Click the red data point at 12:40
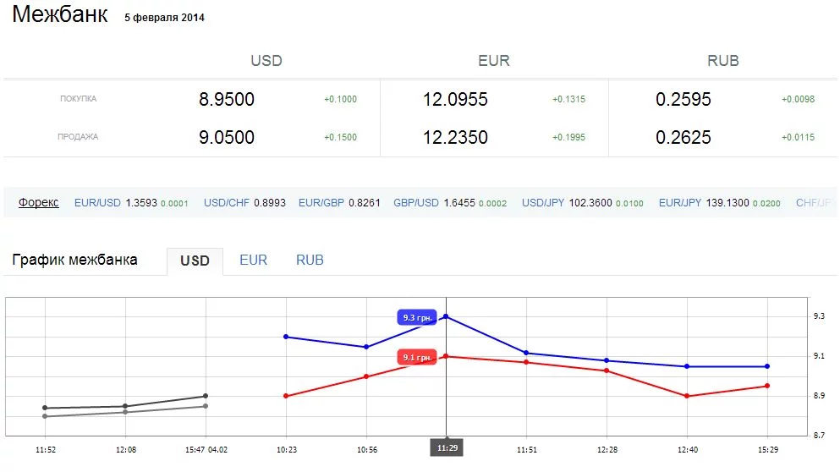 [687, 396]
